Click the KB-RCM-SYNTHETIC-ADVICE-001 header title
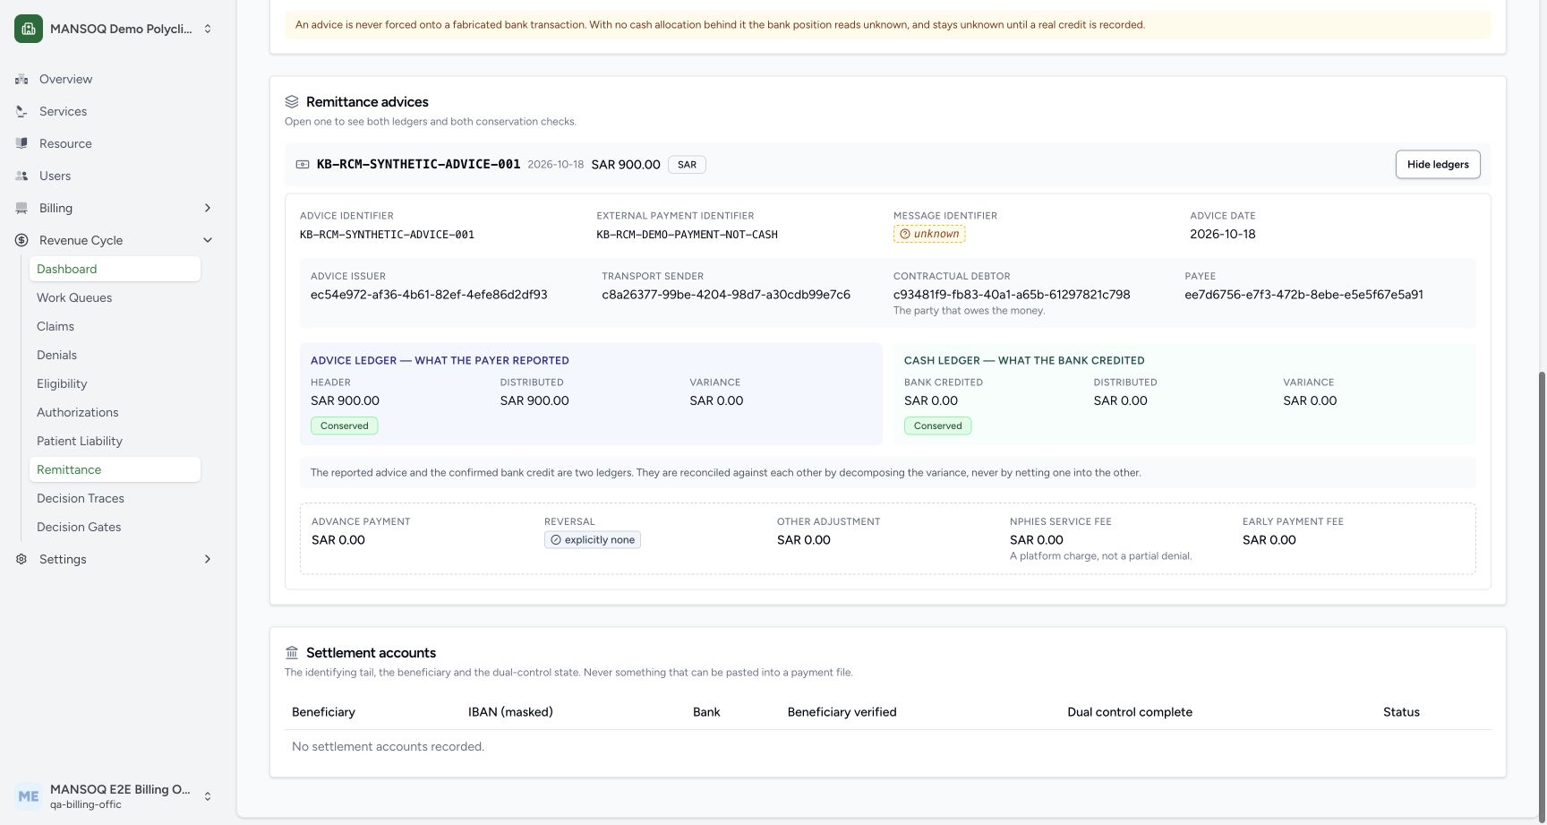 click(418, 165)
